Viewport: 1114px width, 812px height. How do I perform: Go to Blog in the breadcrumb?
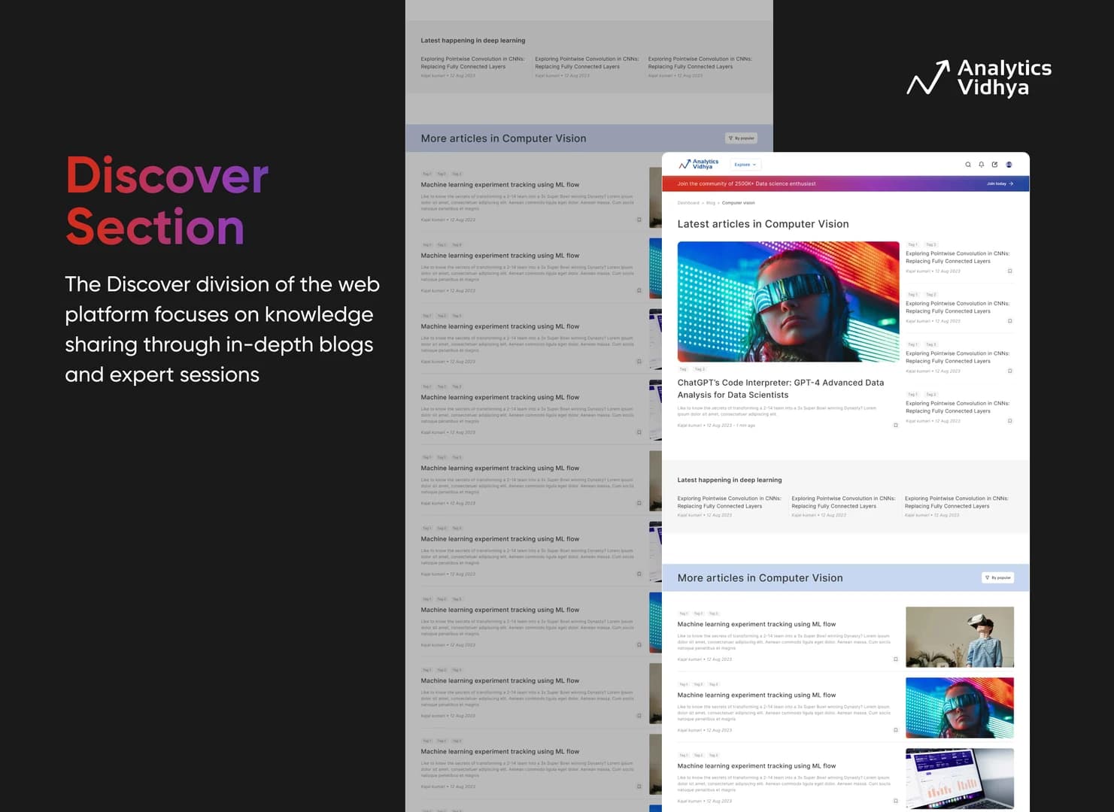point(711,203)
